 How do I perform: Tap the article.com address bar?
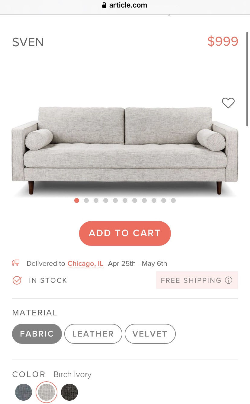[x=125, y=5]
